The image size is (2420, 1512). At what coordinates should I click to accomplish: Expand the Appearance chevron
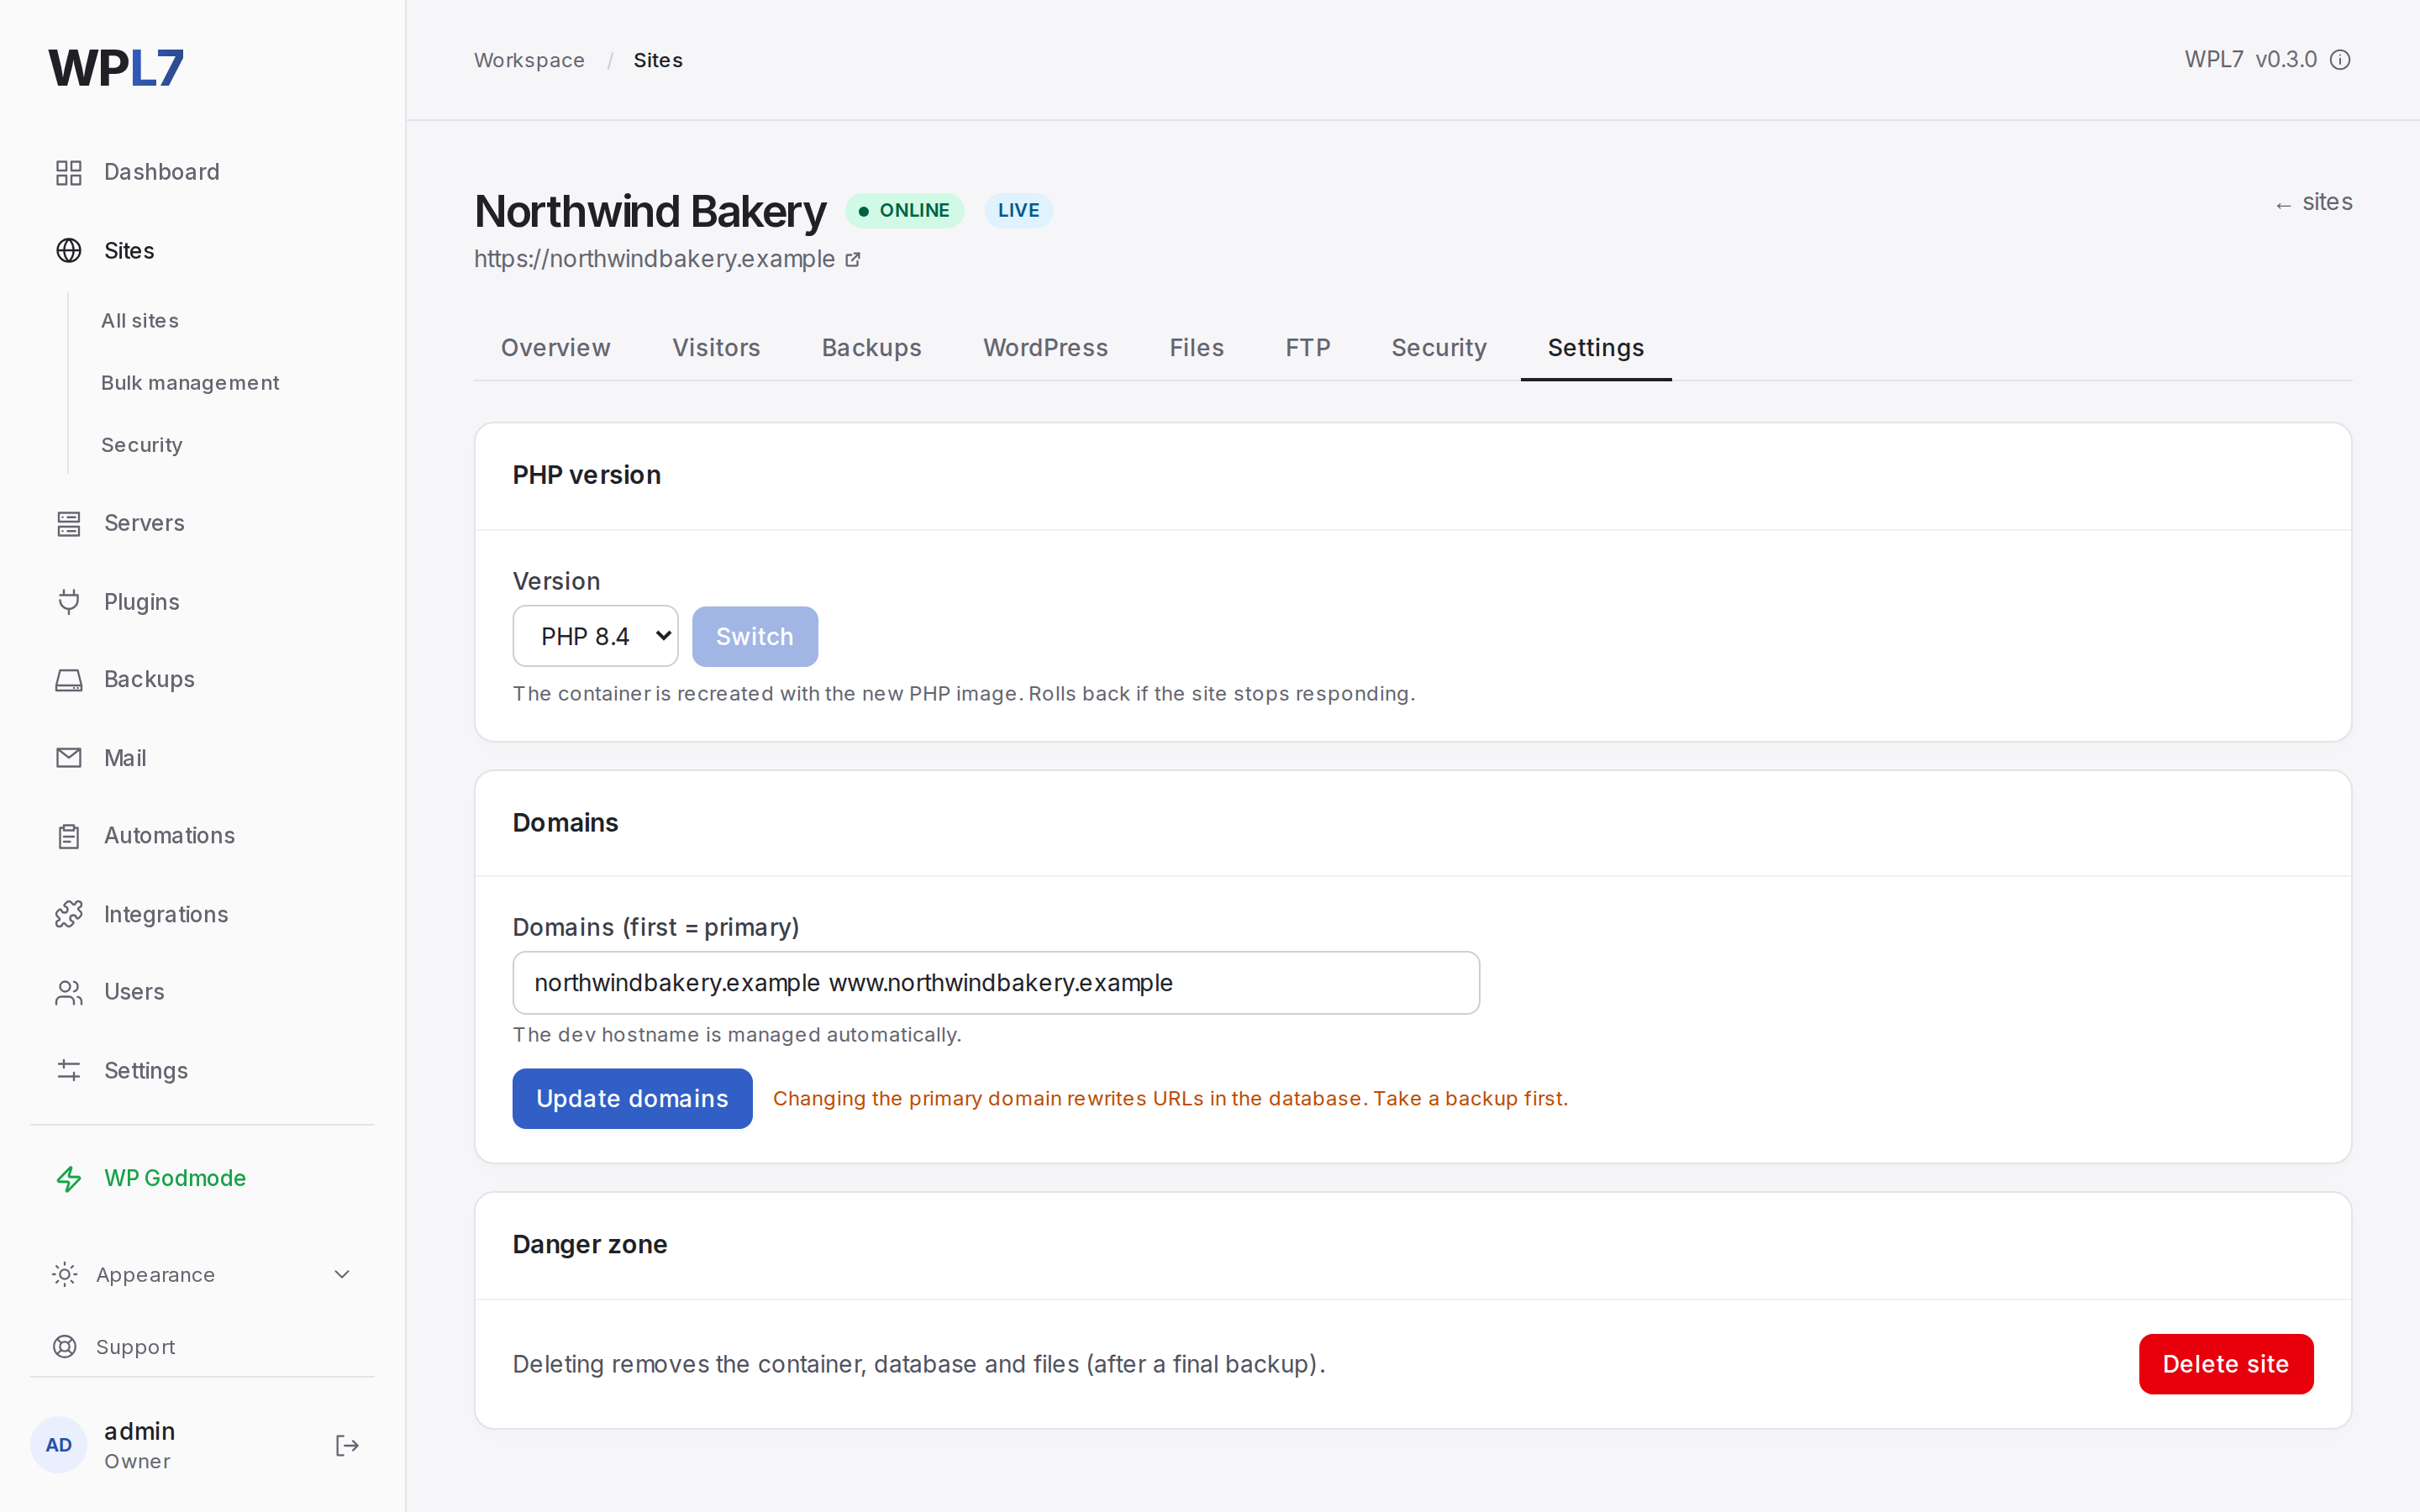pyautogui.click(x=342, y=1275)
